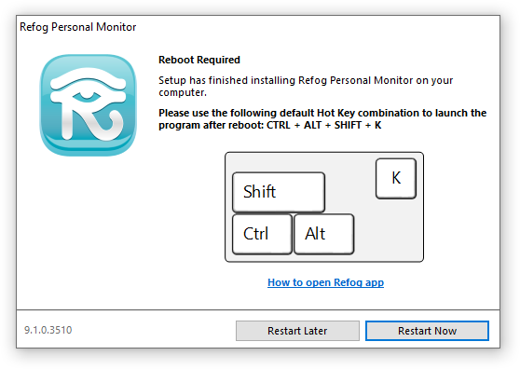Select the version number 9.1.0.3510

[48, 330]
